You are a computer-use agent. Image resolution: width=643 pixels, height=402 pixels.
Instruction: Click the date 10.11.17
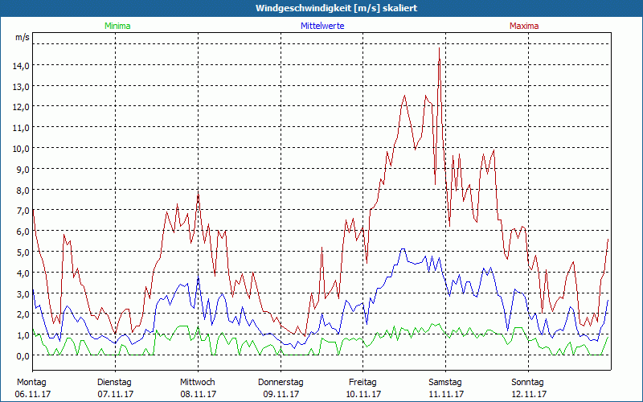point(363,394)
